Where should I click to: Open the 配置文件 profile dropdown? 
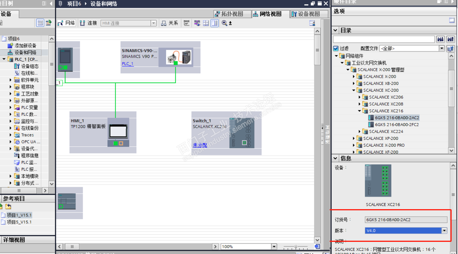pos(442,48)
